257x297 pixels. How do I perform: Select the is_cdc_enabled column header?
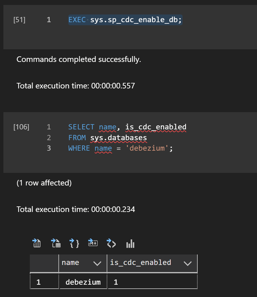click(152, 263)
